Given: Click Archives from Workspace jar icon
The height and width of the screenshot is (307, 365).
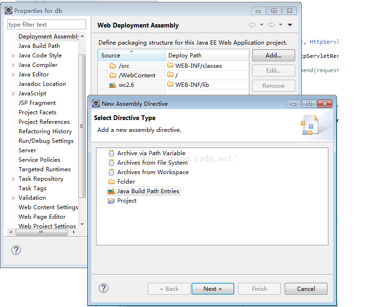Looking at the screenshot, I should coord(112,172).
